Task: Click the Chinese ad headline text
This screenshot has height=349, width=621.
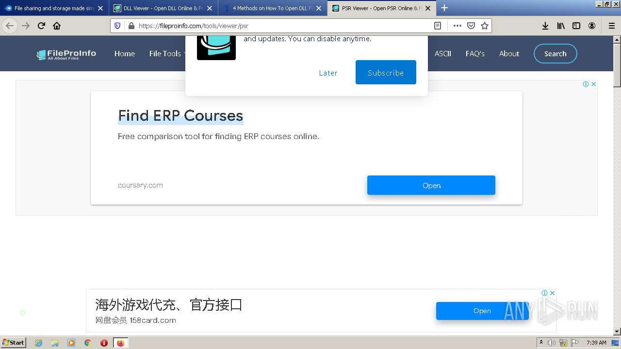Action: (x=169, y=305)
